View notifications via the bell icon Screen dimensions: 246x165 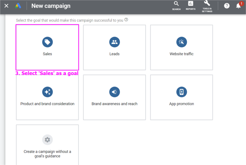click(x=238, y=6)
